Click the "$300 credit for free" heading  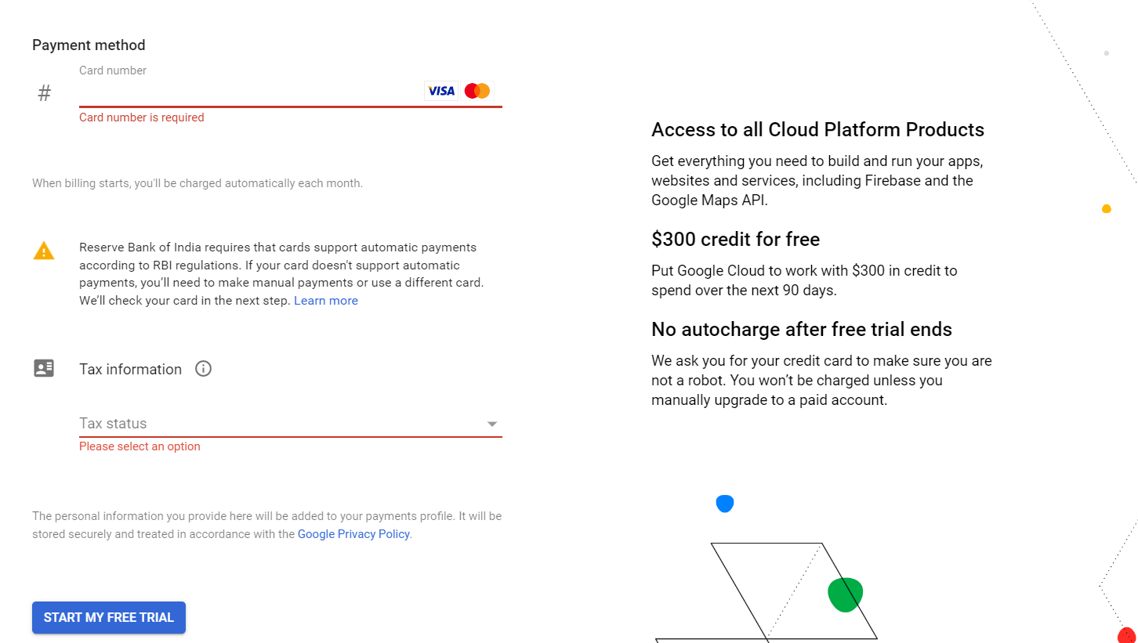pyautogui.click(x=735, y=240)
